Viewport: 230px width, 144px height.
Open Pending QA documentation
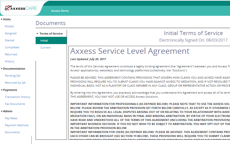point(13,76)
